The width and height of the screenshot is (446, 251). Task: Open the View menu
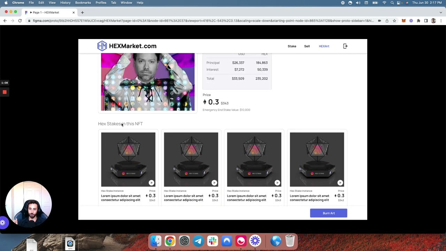coord(52,3)
